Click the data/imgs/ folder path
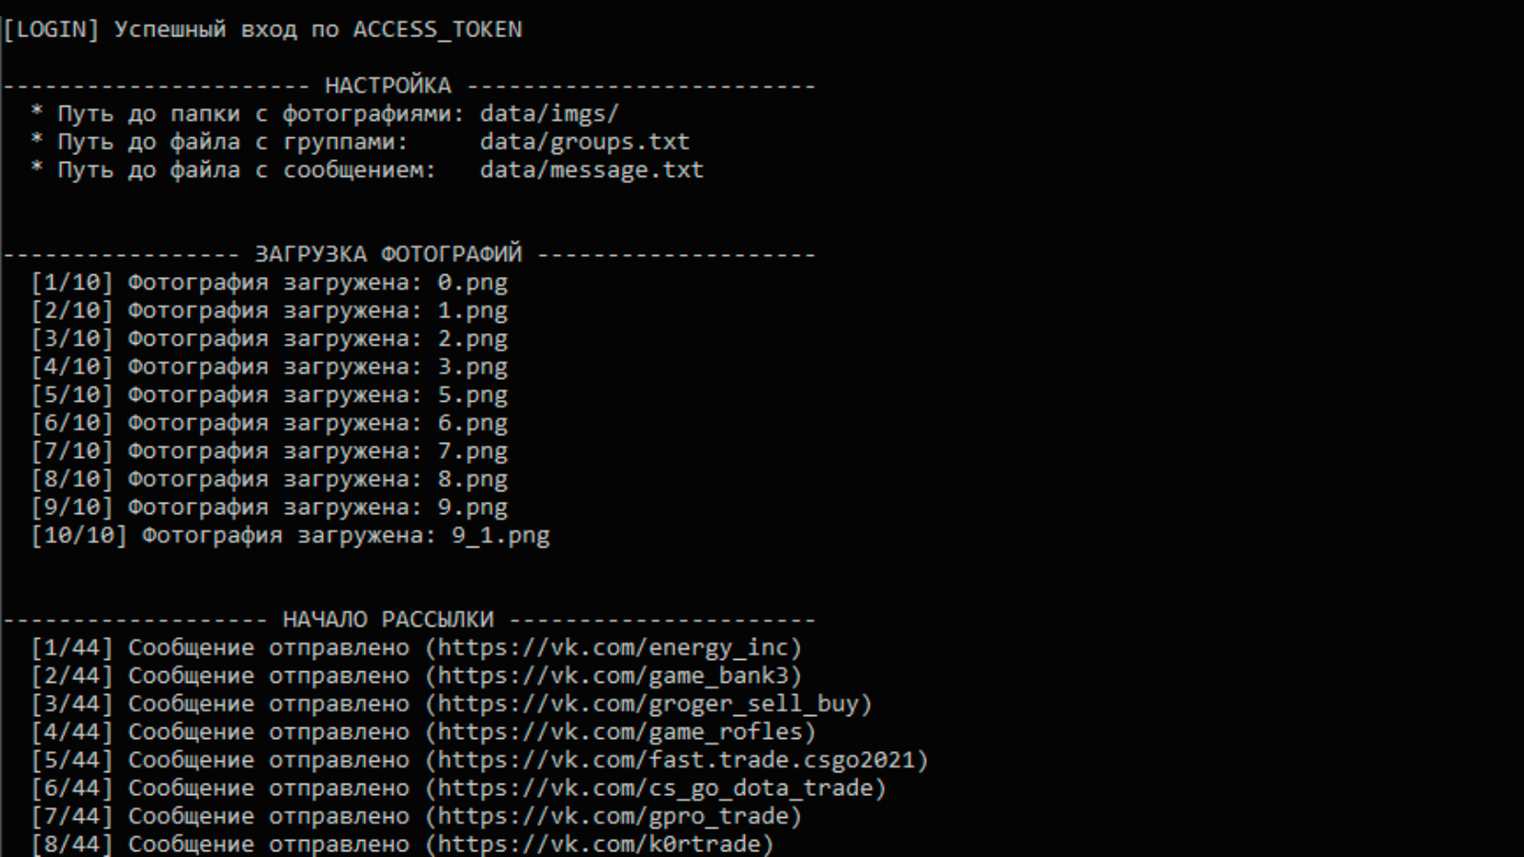The width and height of the screenshot is (1524, 857). point(550,114)
